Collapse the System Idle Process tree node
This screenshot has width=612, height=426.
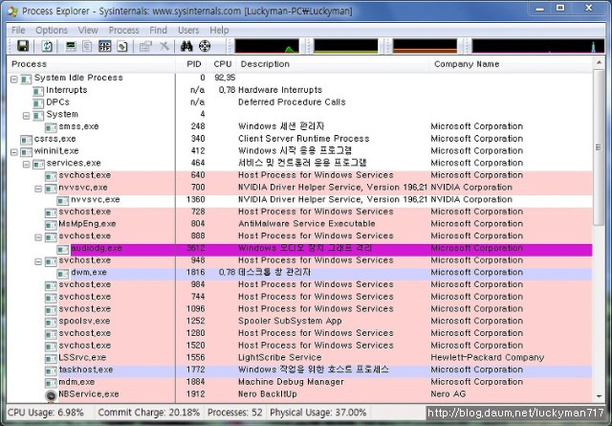coord(14,78)
